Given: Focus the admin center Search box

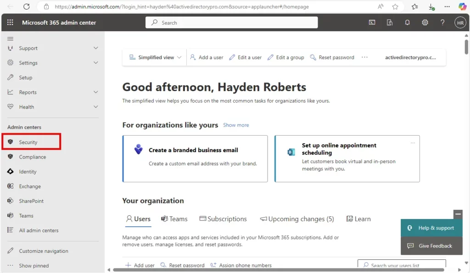Looking at the screenshot, I should click(231, 22).
